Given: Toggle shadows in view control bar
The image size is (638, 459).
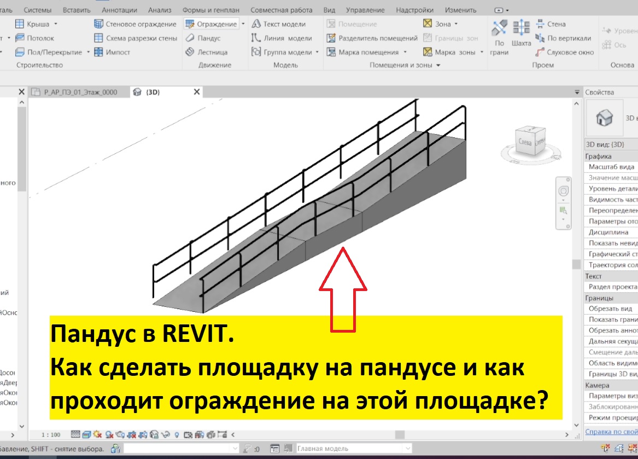Looking at the screenshot, I should coord(109,434).
